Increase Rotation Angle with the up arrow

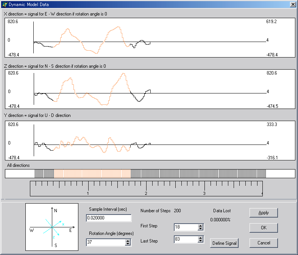coord(128,241)
